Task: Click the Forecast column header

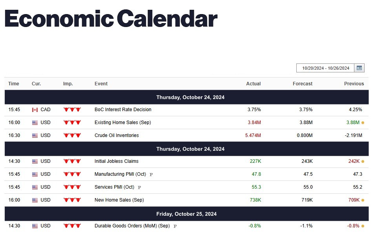Action: tap(303, 83)
